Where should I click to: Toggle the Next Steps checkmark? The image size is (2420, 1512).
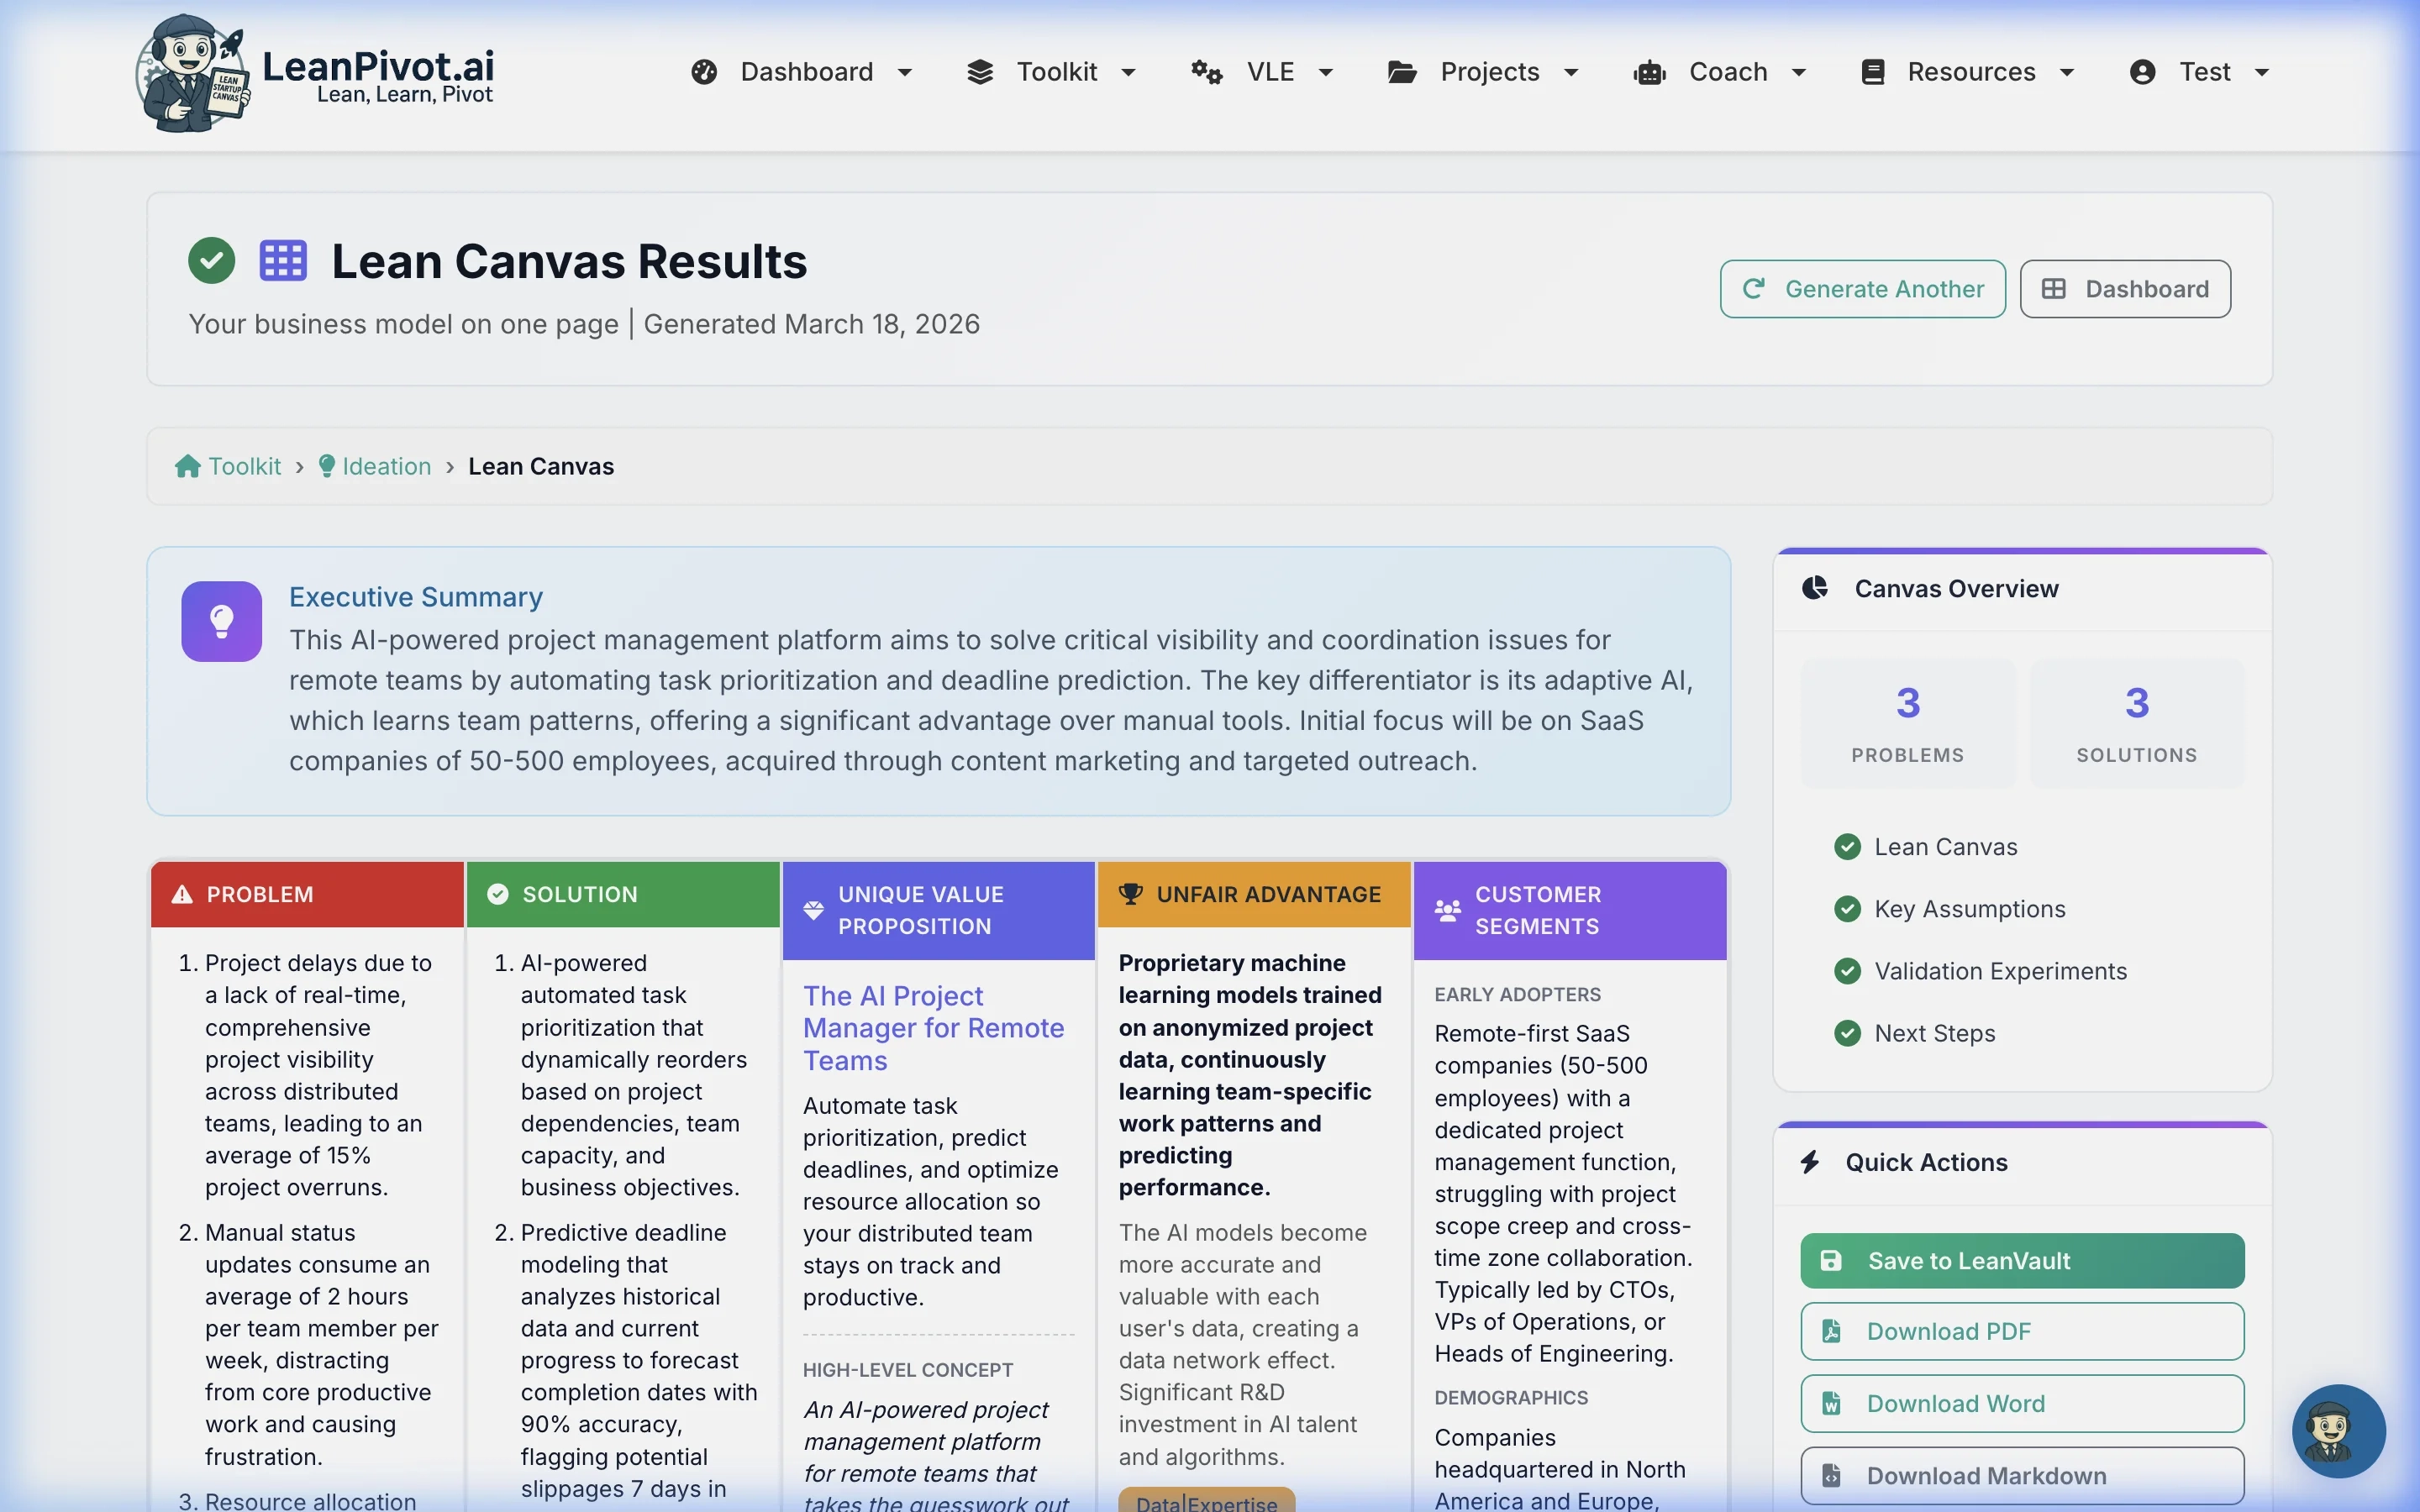point(1846,1033)
